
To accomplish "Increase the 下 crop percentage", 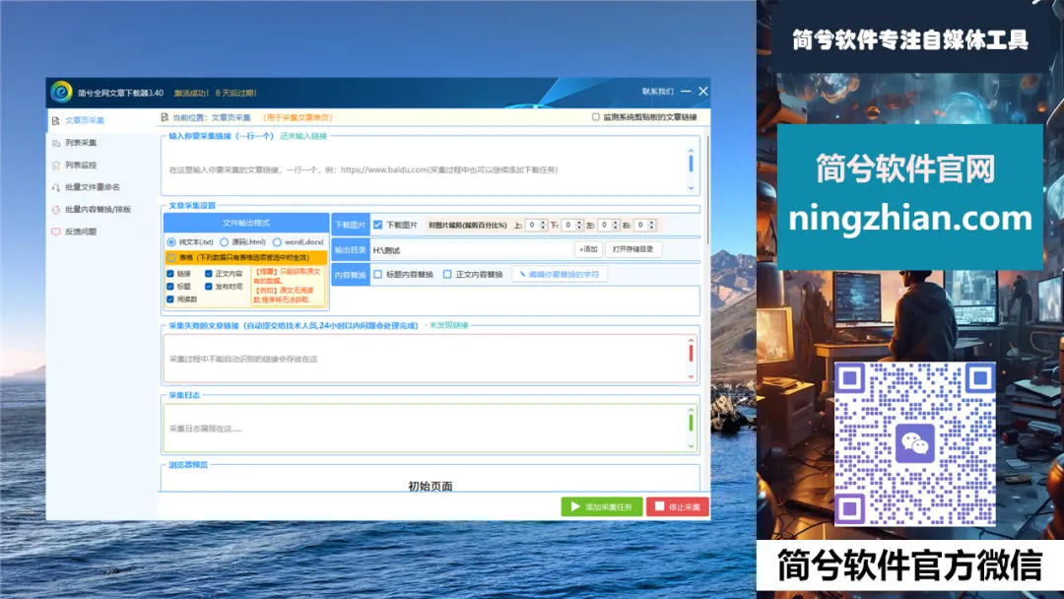I will coord(579,222).
